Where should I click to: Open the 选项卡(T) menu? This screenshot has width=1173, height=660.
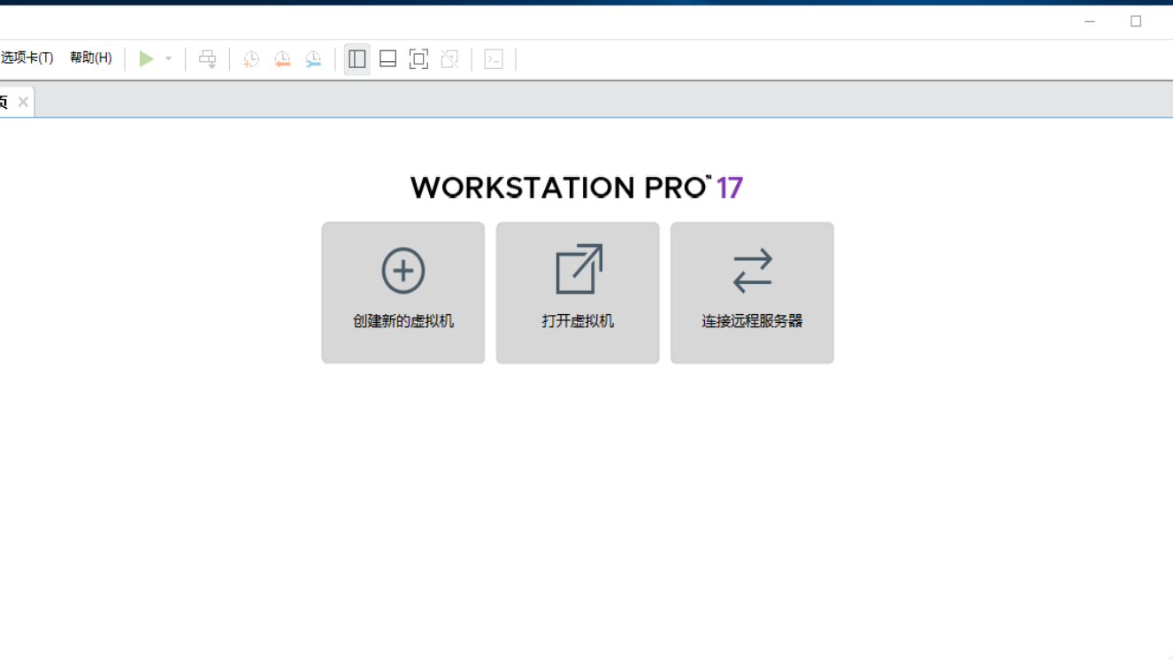pos(25,57)
